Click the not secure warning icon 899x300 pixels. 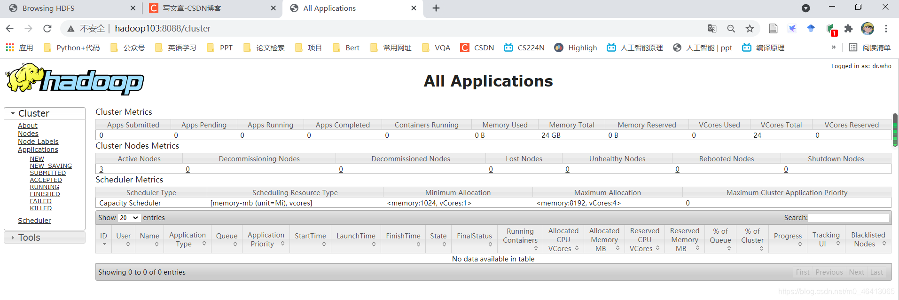(x=71, y=29)
